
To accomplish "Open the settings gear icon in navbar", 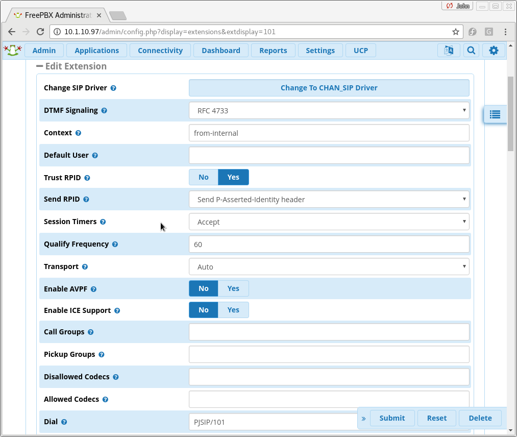I will [494, 51].
